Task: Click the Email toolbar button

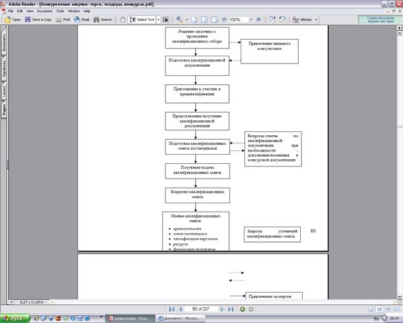Action: coord(82,19)
